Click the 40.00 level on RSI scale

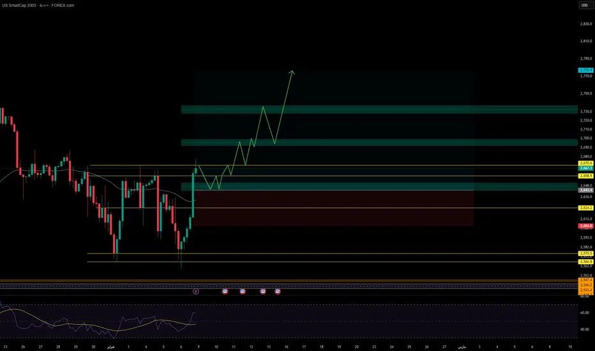[x=584, y=329]
